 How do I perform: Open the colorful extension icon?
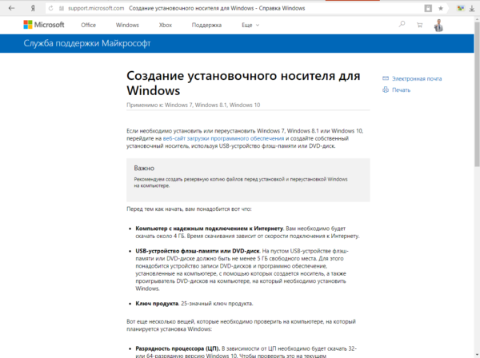[461, 8]
